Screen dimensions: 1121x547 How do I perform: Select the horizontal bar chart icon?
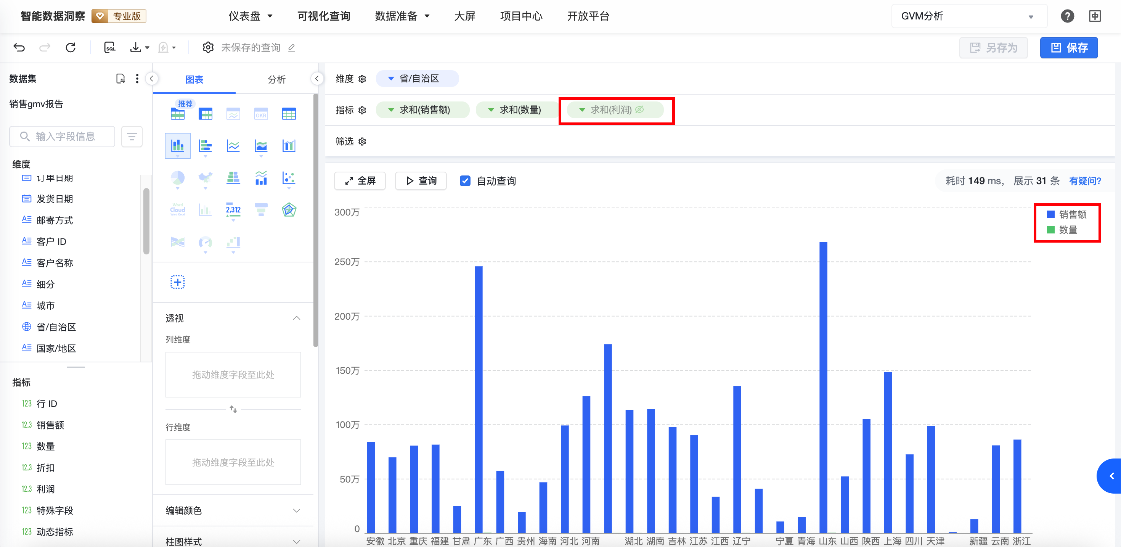point(205,146)
